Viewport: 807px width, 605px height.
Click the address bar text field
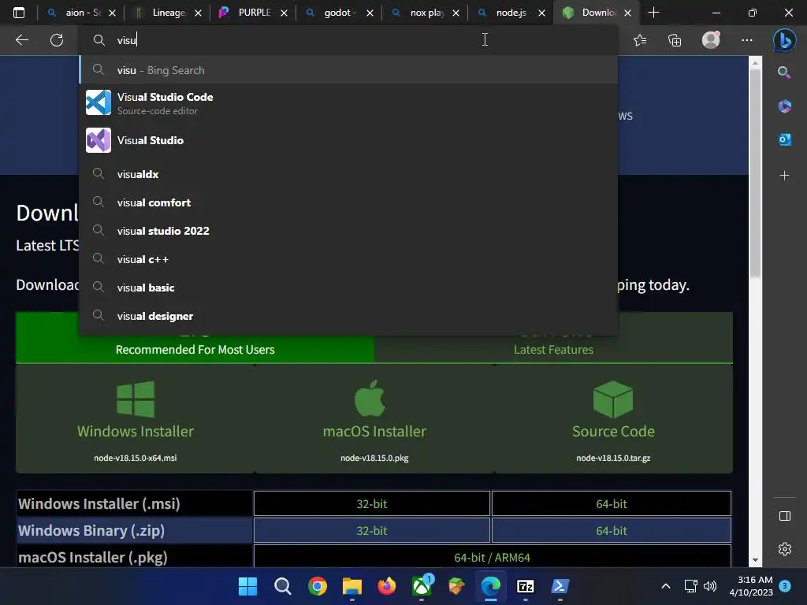pos(348,40)
